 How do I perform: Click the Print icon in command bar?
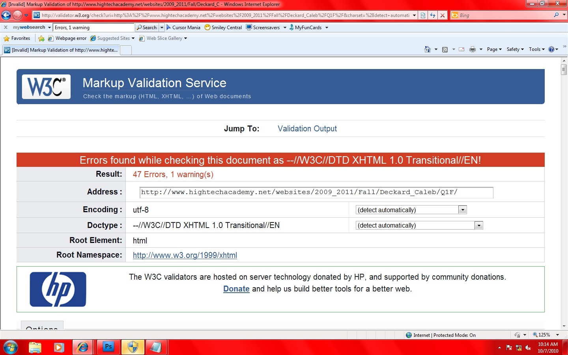(472, 49)
